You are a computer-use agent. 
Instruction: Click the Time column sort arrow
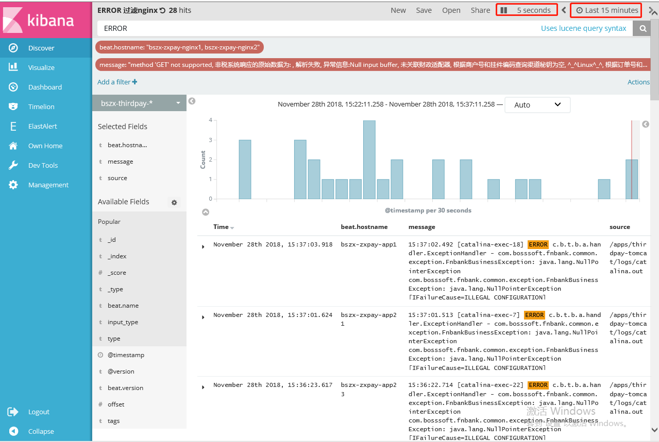point(232,228)
